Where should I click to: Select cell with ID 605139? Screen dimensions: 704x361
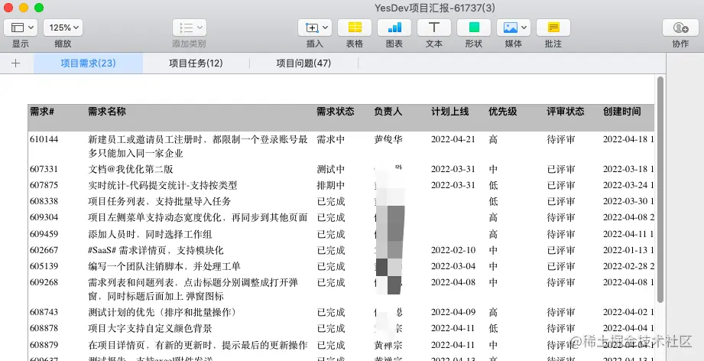44,266
